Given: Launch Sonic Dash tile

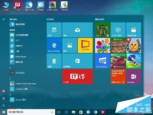Looking at the screenshot, I should 134,61.
